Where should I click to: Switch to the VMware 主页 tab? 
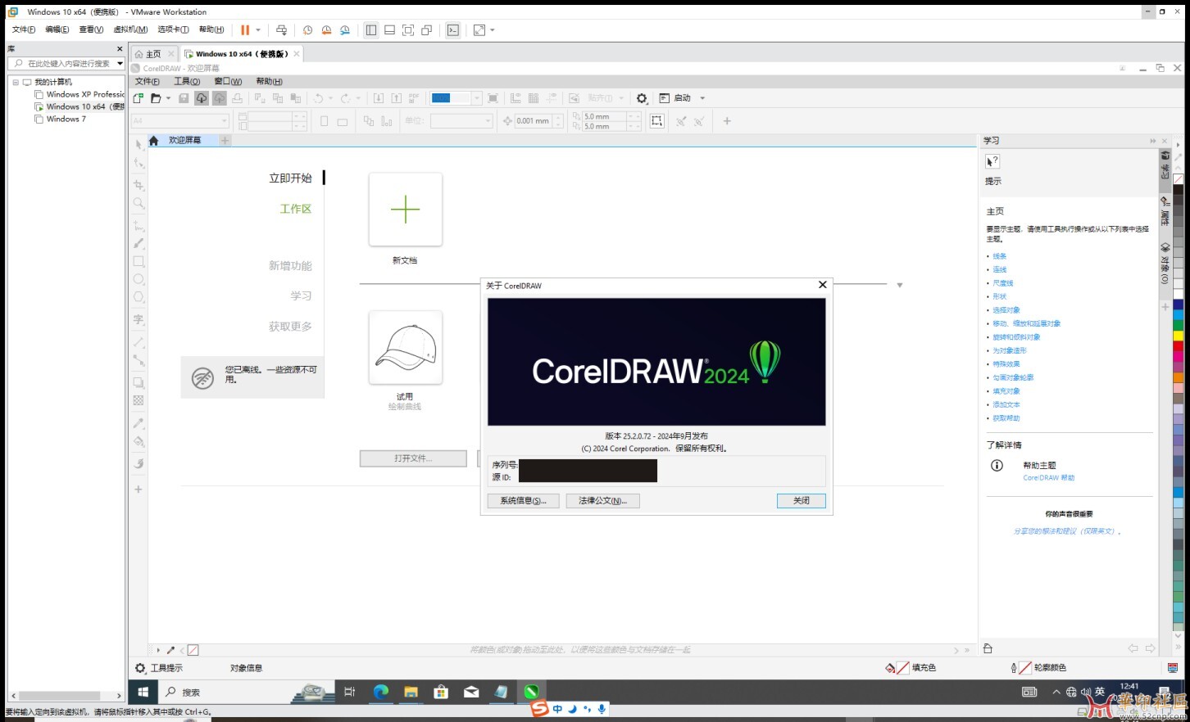point(153,54)
